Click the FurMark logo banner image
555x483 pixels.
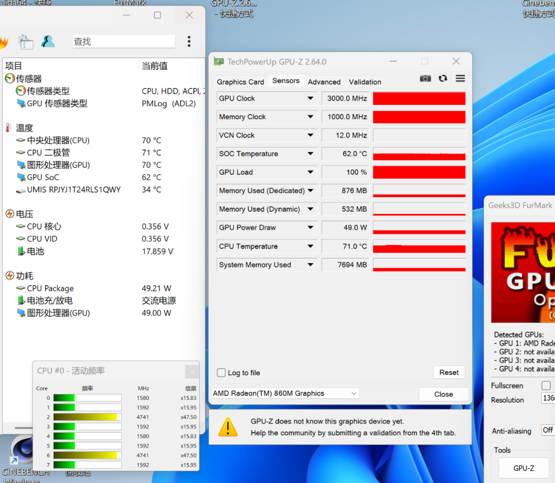tap(523, 272)
